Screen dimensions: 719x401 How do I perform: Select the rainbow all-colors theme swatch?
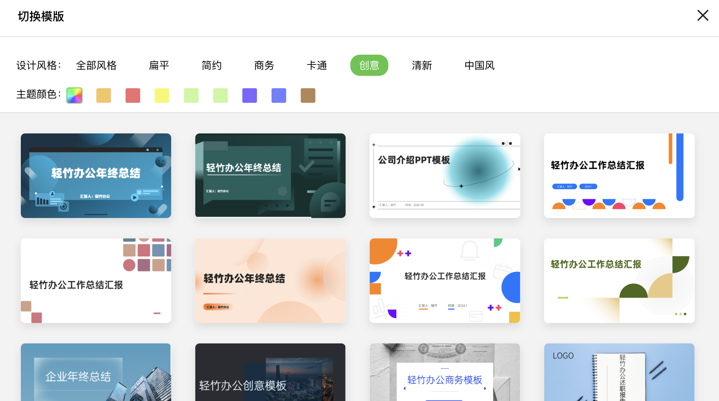pos(74,95)
